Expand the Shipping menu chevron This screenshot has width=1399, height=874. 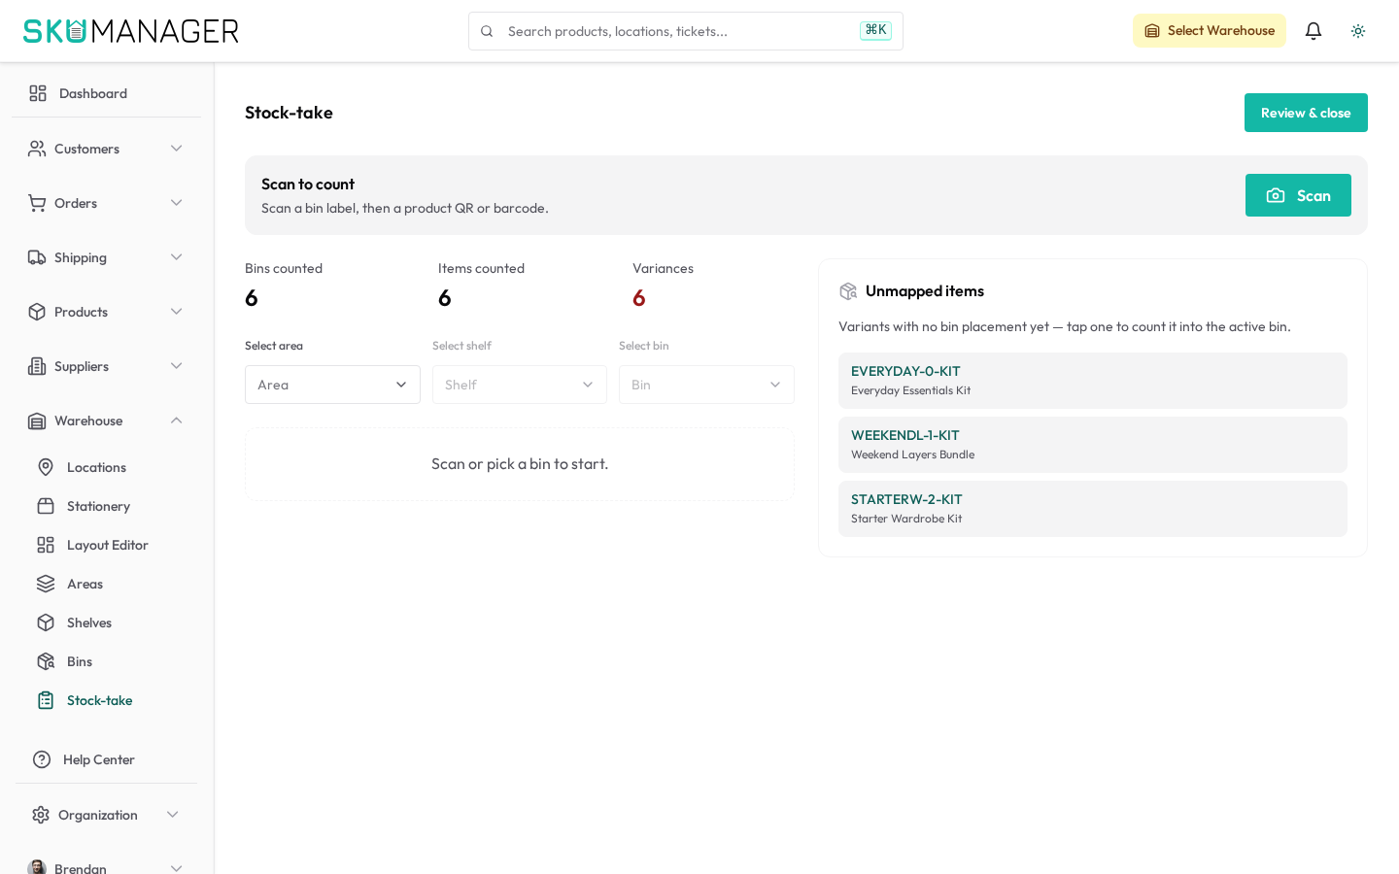[177, 257]
